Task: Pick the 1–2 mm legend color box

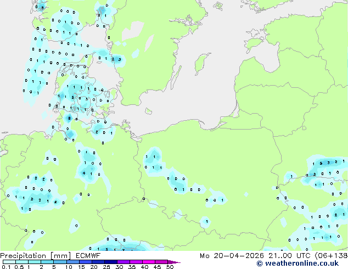Action: pos(35,262)
